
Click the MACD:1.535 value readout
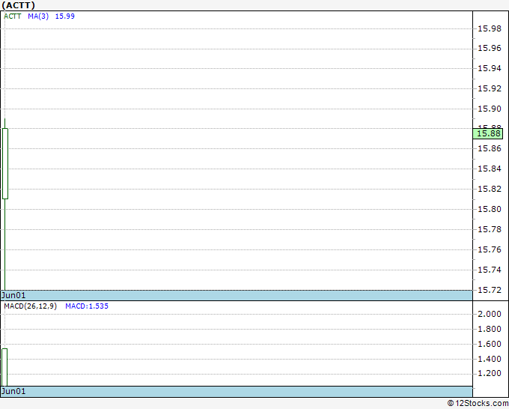click(x=87, y=306)
